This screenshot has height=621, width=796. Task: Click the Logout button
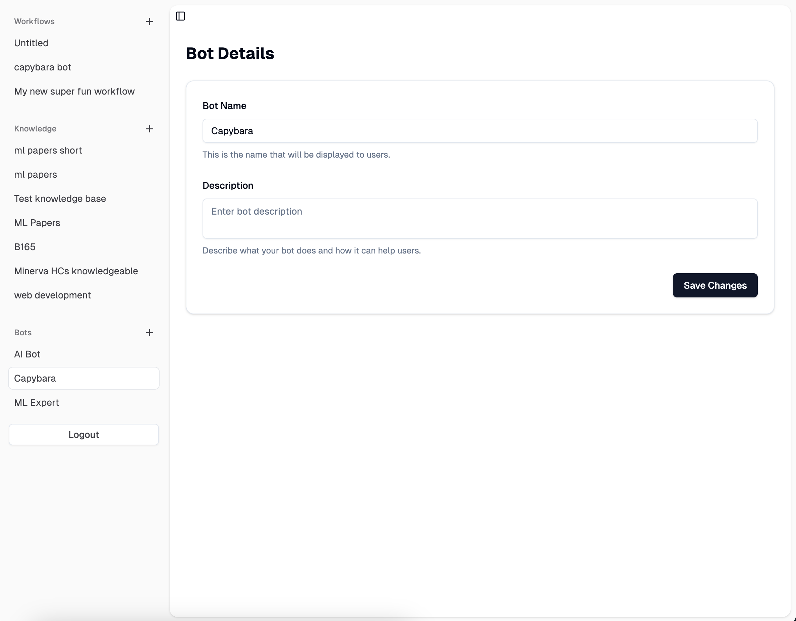84,435
